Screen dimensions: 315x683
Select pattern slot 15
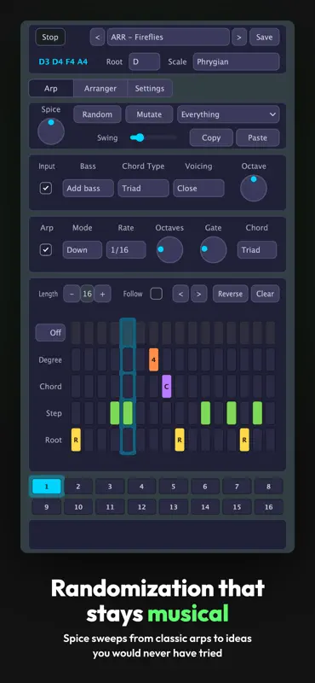(237, 507)
